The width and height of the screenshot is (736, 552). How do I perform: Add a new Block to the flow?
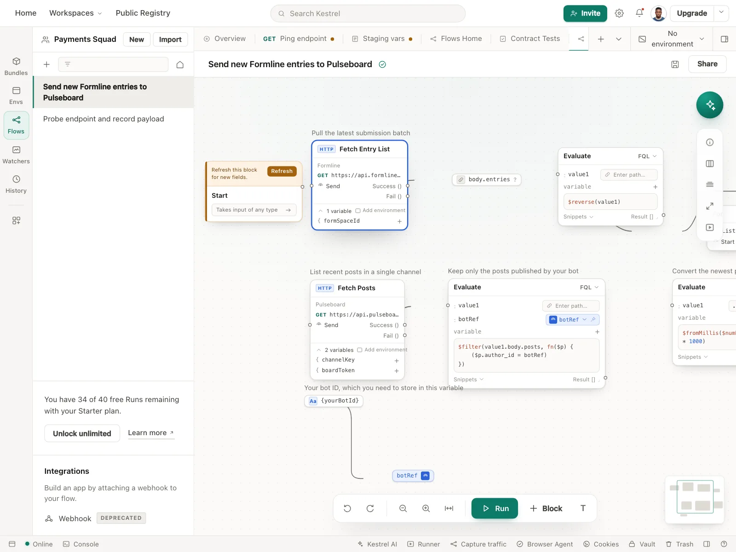(x=546, y=508)
